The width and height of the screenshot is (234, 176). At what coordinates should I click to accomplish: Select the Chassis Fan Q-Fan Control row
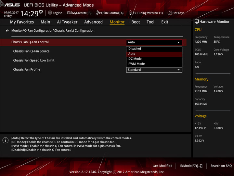(93, 42)
